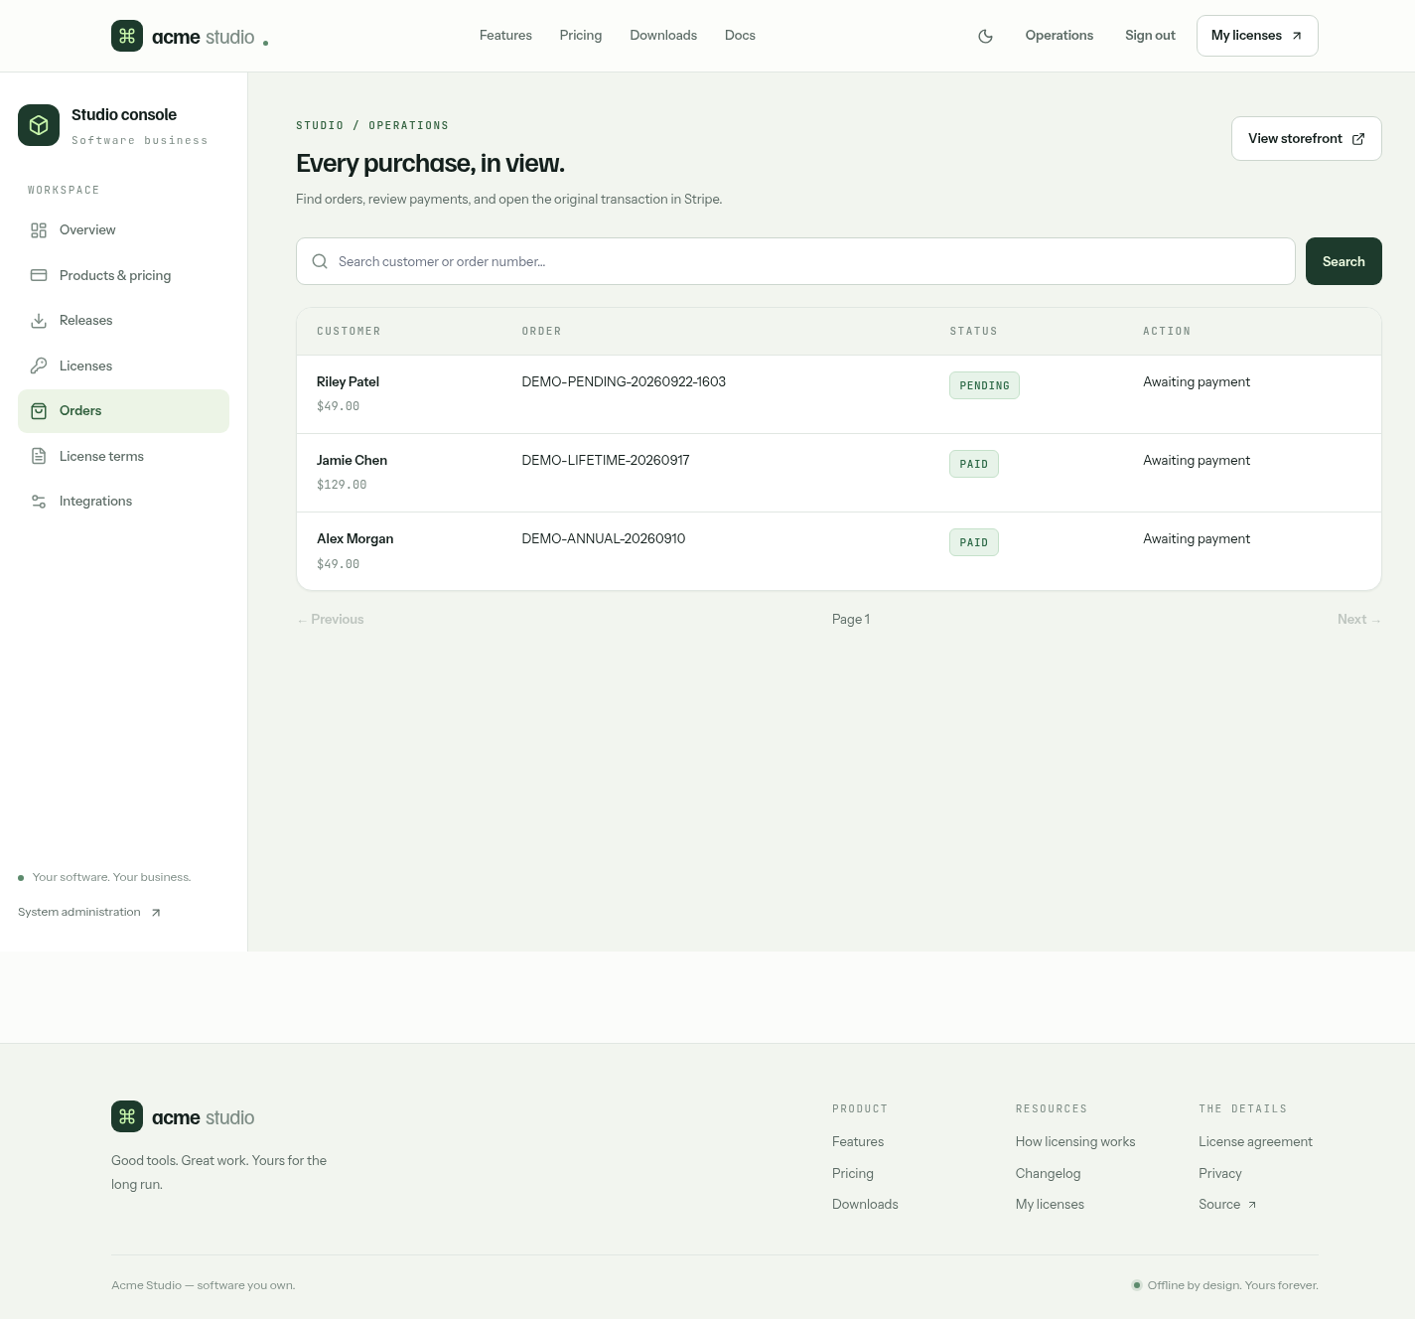Click Sign out in the header
This screenshot has height=1319, width=1415.
(1150, 36)
